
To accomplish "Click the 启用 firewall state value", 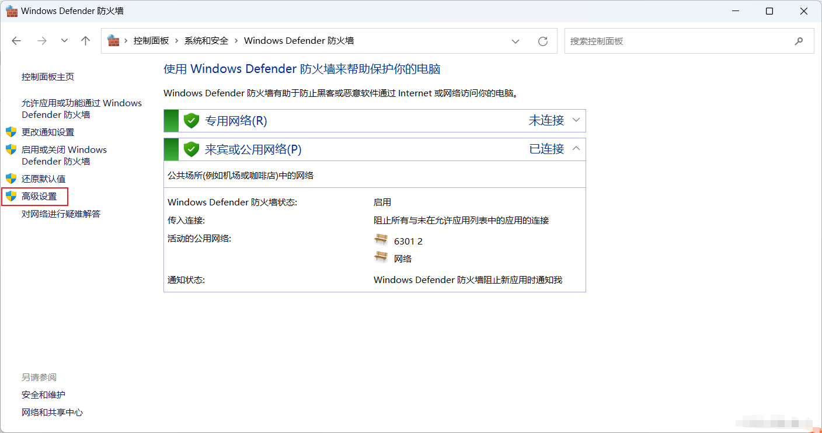I will (382, 202).
